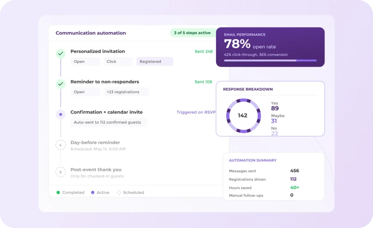This screenshot has width=373, height=228.
Task: Click the dashed step 4 circle
Action: pos(60,145)
